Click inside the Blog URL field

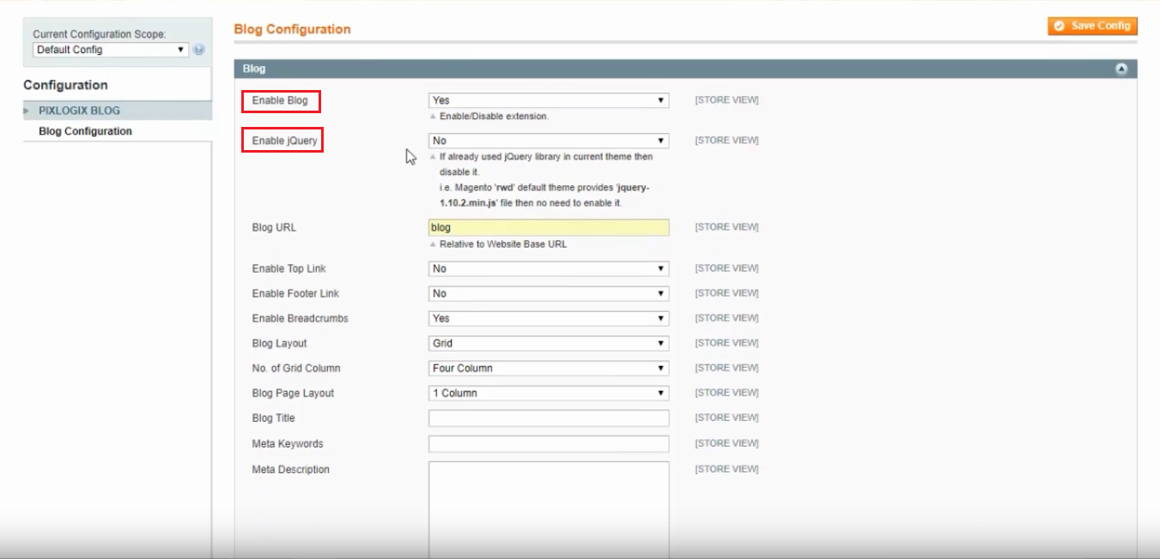[x=547, y=226]
